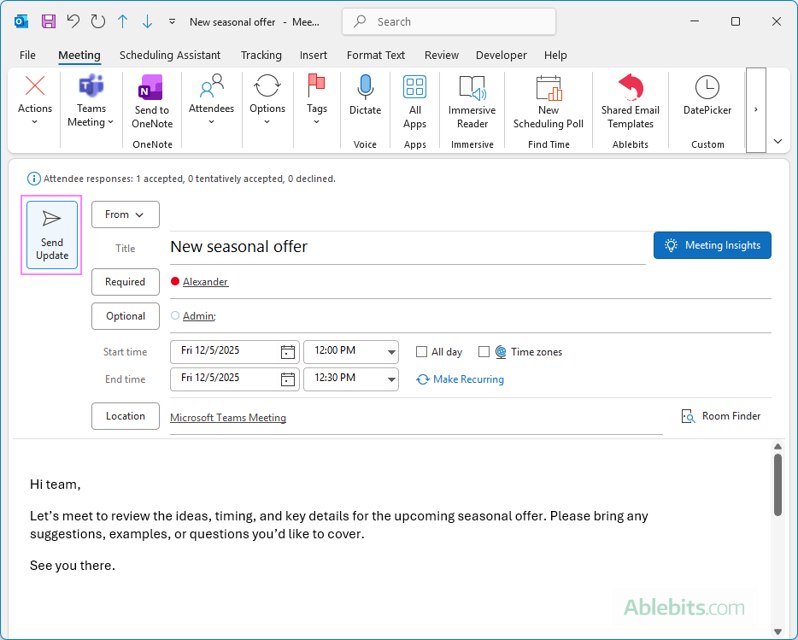
Task: Open the Microsoft Teams Meeting link
Action: pos(227,417)
